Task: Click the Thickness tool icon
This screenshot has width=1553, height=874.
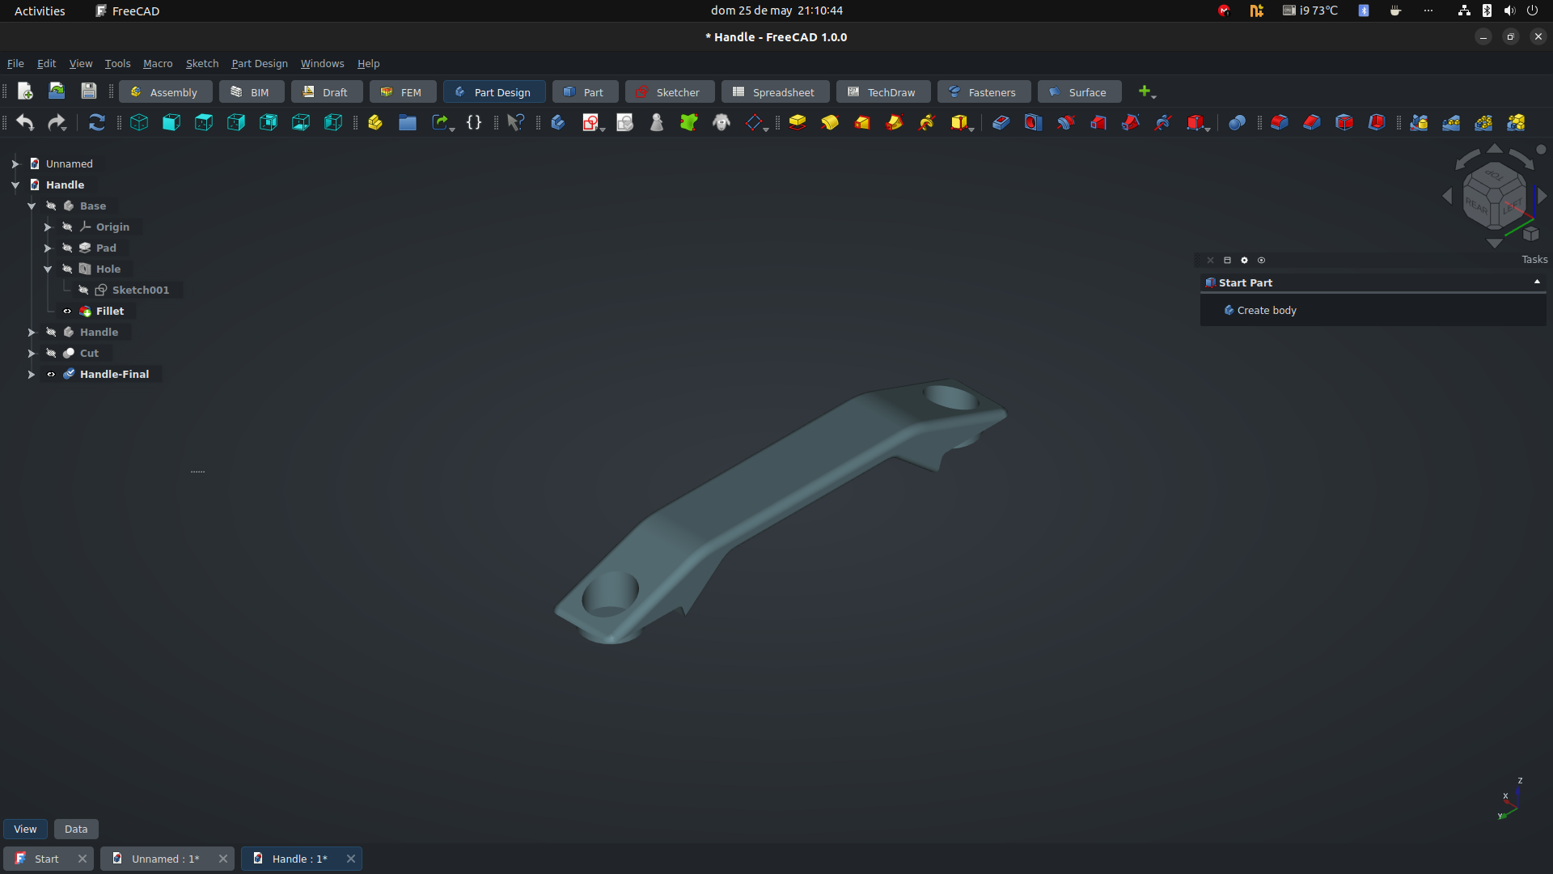Action: point(1377,122)
